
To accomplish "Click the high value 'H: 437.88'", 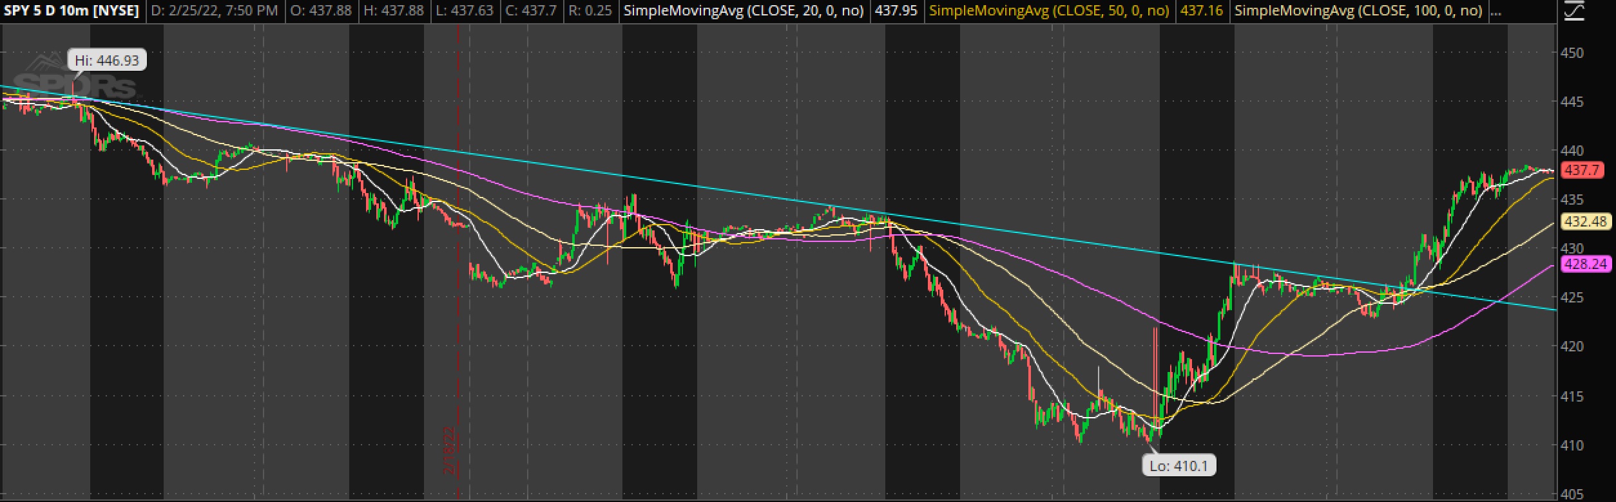I will click(x=394, y=10).
